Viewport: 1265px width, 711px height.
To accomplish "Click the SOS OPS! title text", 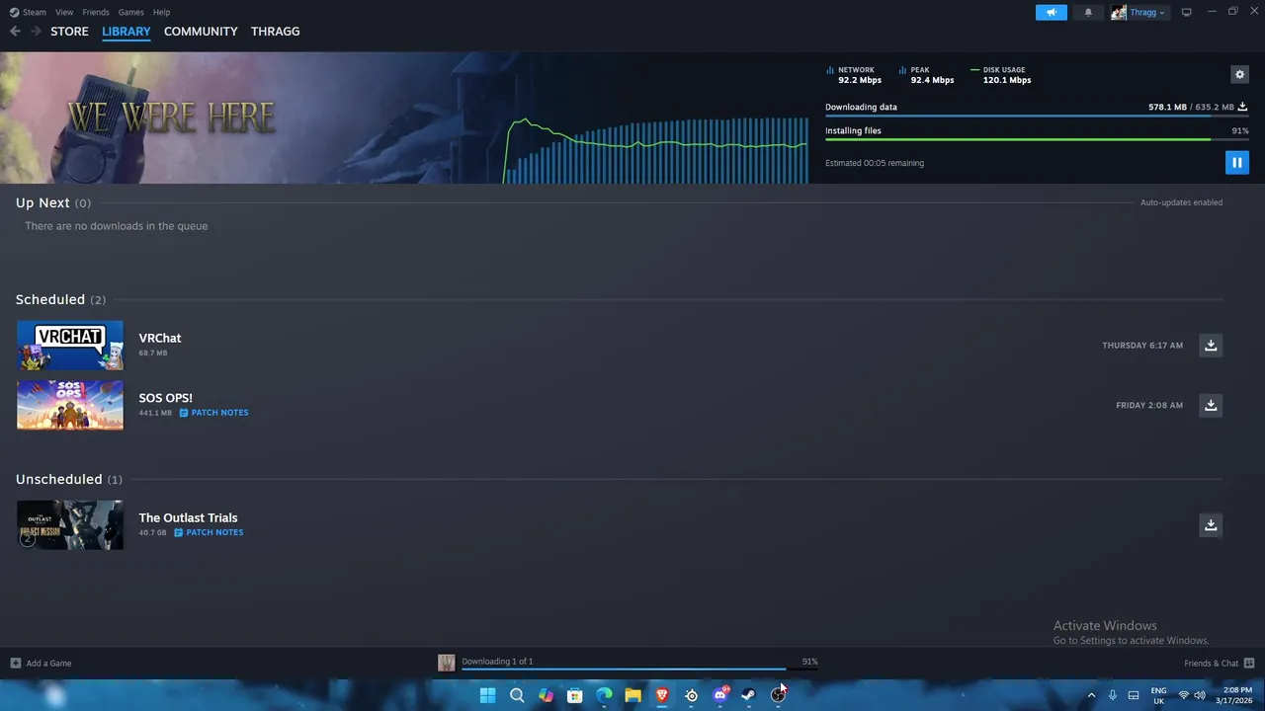I will [165, 398].
